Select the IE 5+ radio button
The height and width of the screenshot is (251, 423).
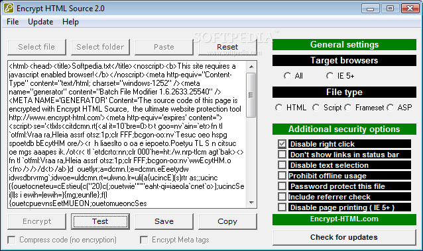[x=330, y=76]
